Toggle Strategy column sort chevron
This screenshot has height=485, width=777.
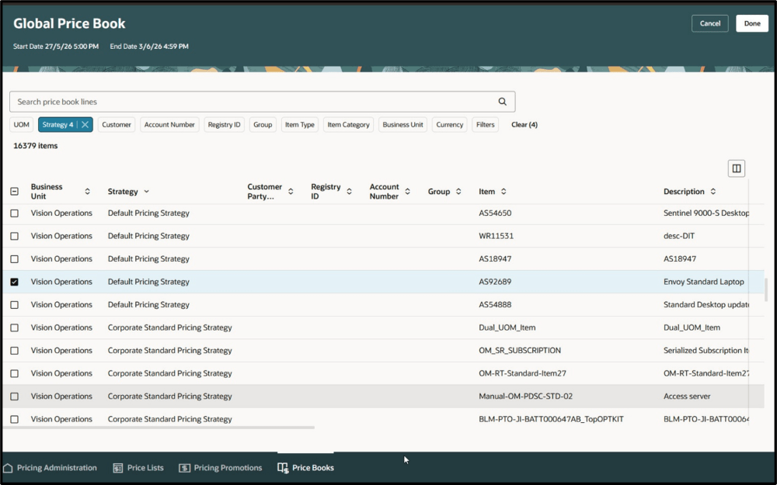point(146,192)
